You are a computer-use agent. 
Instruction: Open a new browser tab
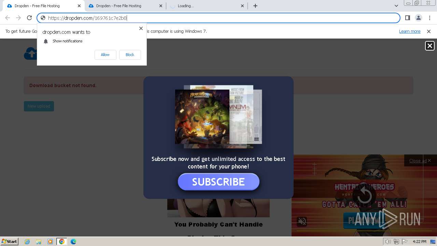pyautogui.click(x=255, y=6)
